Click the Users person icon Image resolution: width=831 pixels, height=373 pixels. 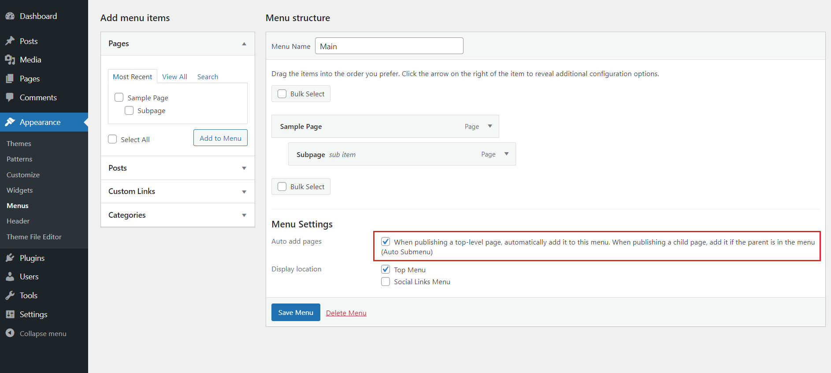10,277
